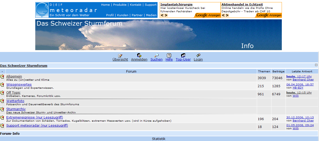Image resolution: width=319 pixels, height=141 pixels.
Task: Open the Kontakt menu item
Action: (136, 5)
